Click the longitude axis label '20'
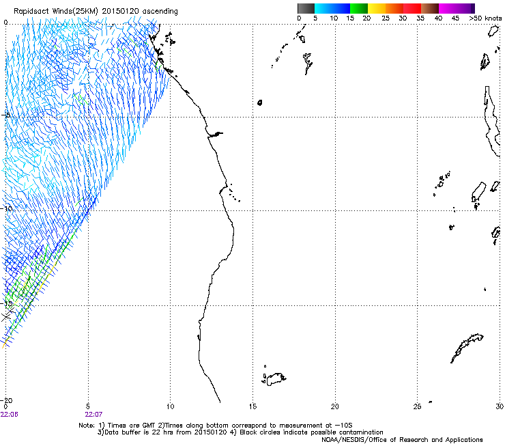The height and width of the screenshot is (444, 505). click(335, 406)
